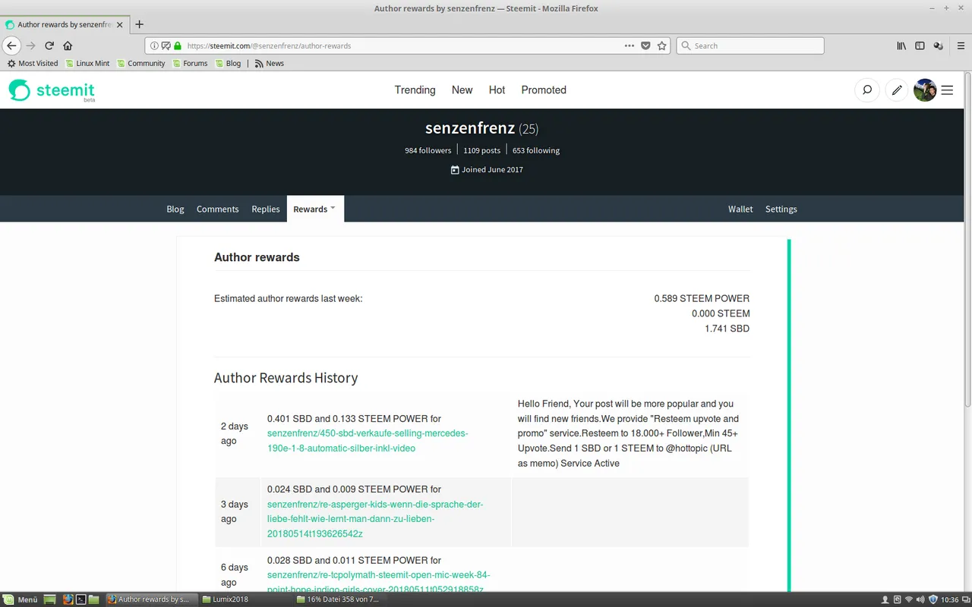Go to New posts
Image resolution: width=972 pixels, height=607 pixels.
(462, 90)
